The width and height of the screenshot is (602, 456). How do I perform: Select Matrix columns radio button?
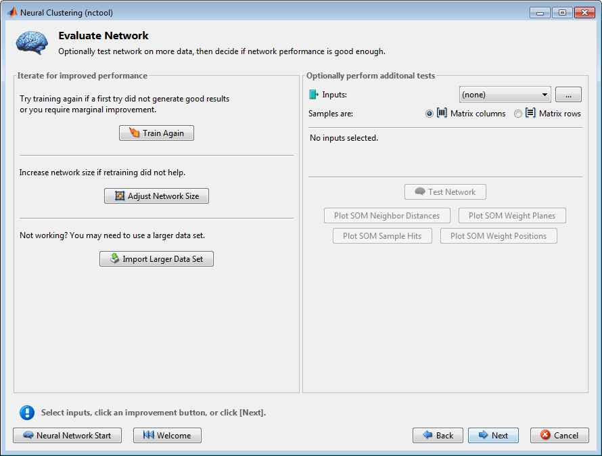430,114
